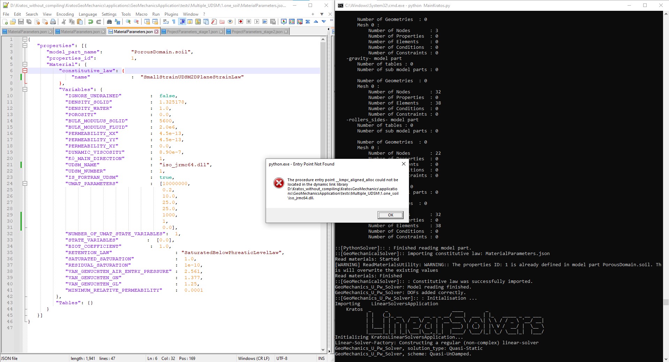
Task: Toggle INS insert mode in status bar
Action: click(x=321, y=358)
